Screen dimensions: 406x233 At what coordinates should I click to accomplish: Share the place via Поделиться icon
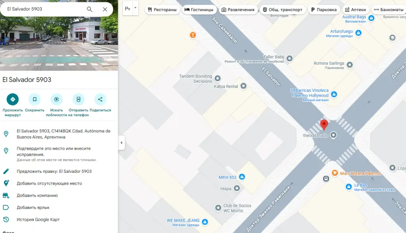click(100, 99)
